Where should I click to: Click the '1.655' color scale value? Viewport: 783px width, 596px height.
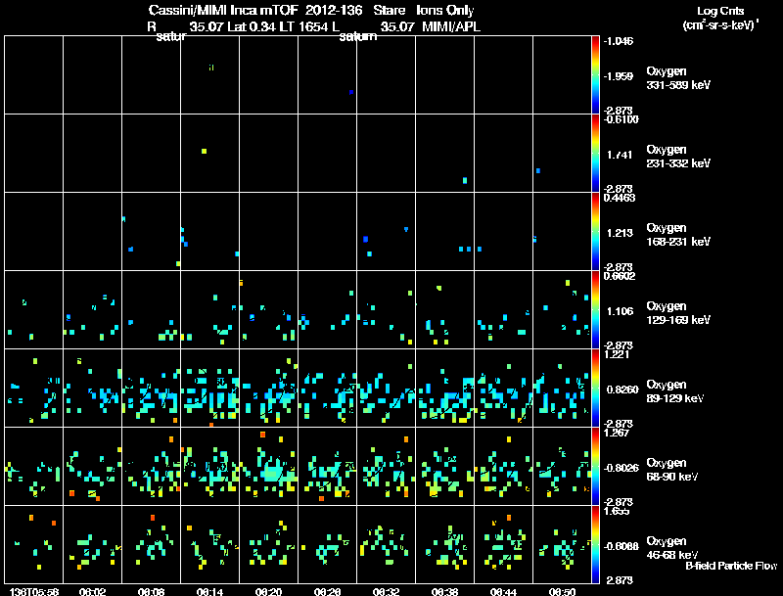click(617, 511)
